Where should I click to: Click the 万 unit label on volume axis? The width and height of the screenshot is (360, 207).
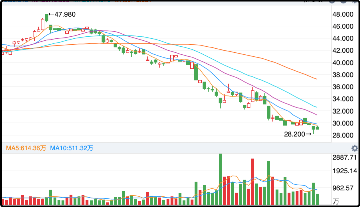tap(336, 202)
